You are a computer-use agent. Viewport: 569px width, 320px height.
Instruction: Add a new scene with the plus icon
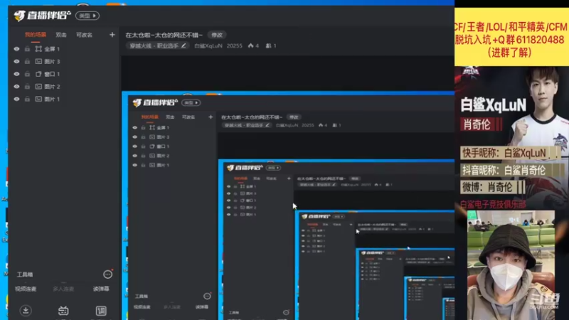coord(112,35)
